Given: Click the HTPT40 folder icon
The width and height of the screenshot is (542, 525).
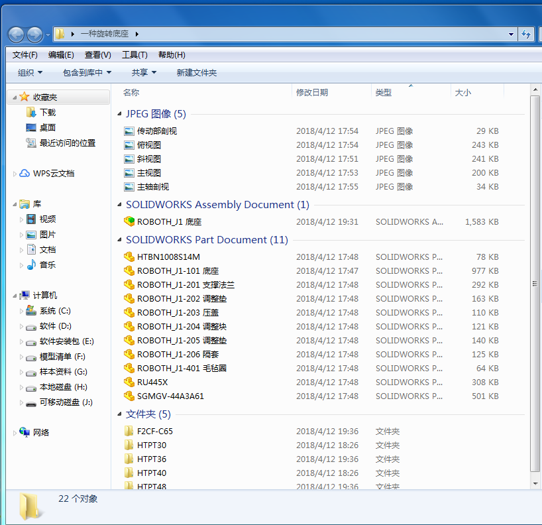Looking at the screenshot, I should tap(129, 473).
